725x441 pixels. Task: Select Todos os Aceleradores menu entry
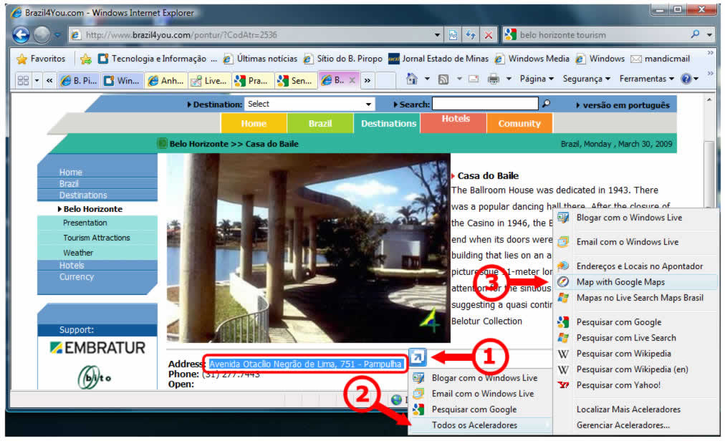[x=480, y=425]
